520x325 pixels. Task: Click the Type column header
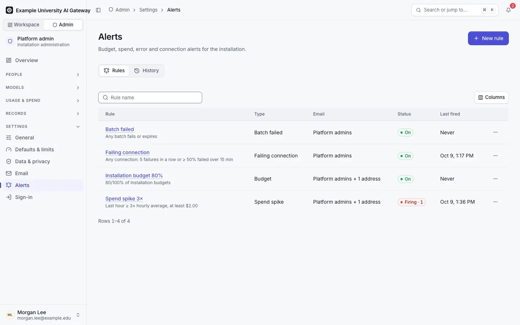(x=259, y=114)
